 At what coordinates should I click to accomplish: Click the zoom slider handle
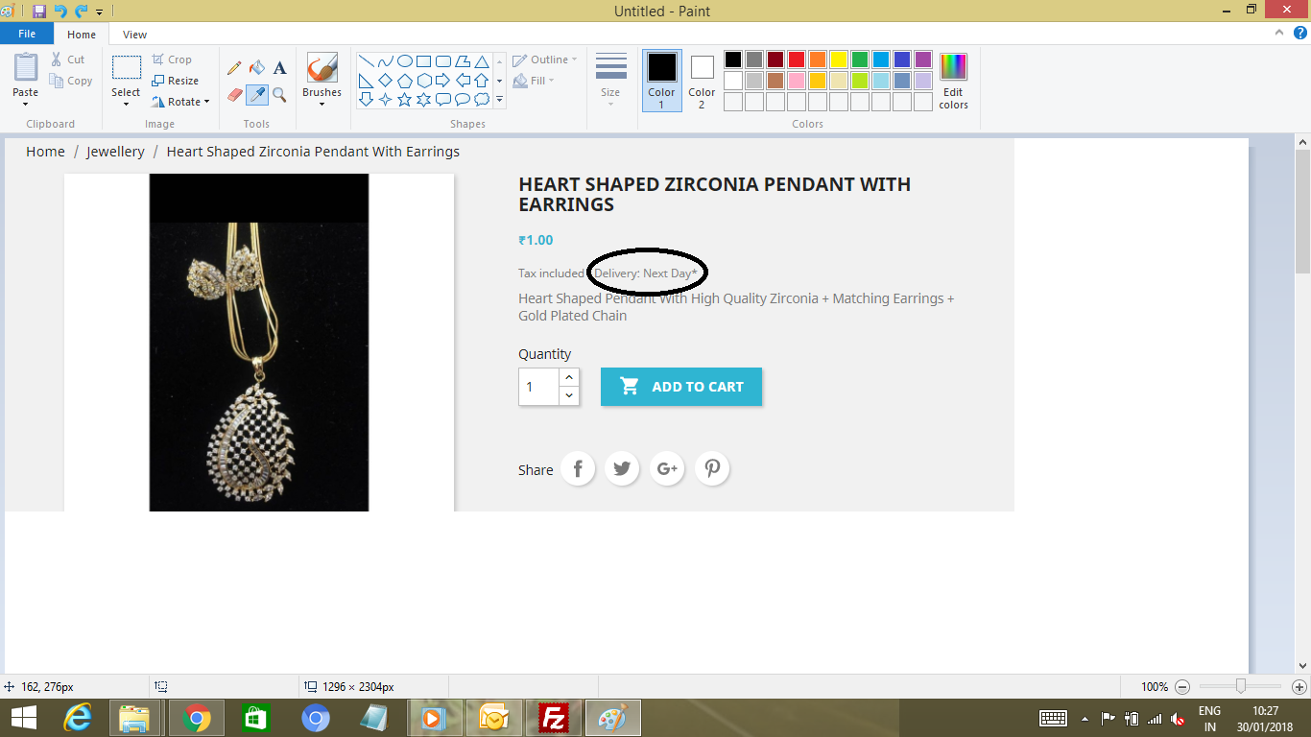1241,686
